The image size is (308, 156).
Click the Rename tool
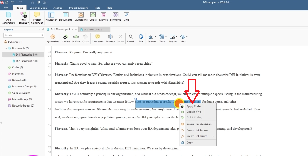coord(110,39)
